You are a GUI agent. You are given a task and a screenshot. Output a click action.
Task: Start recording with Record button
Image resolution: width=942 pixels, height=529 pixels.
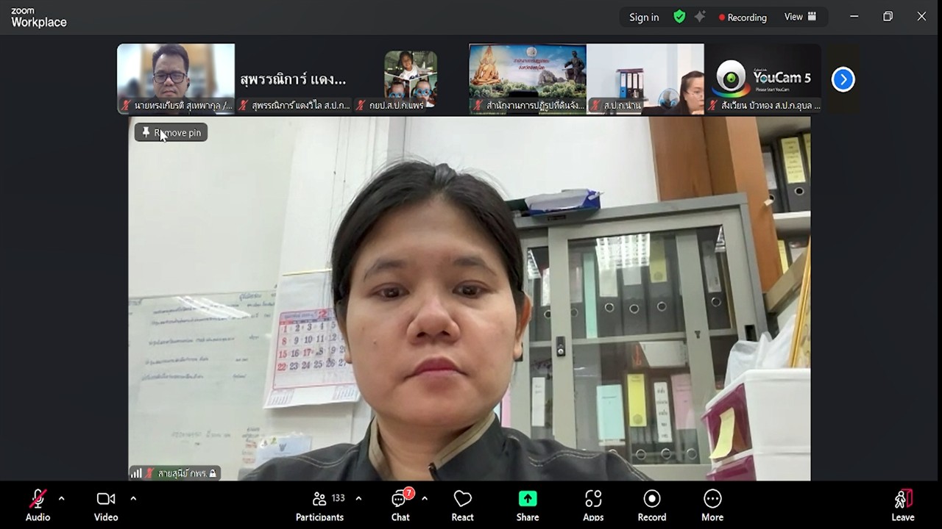click(x=652, y=500)
